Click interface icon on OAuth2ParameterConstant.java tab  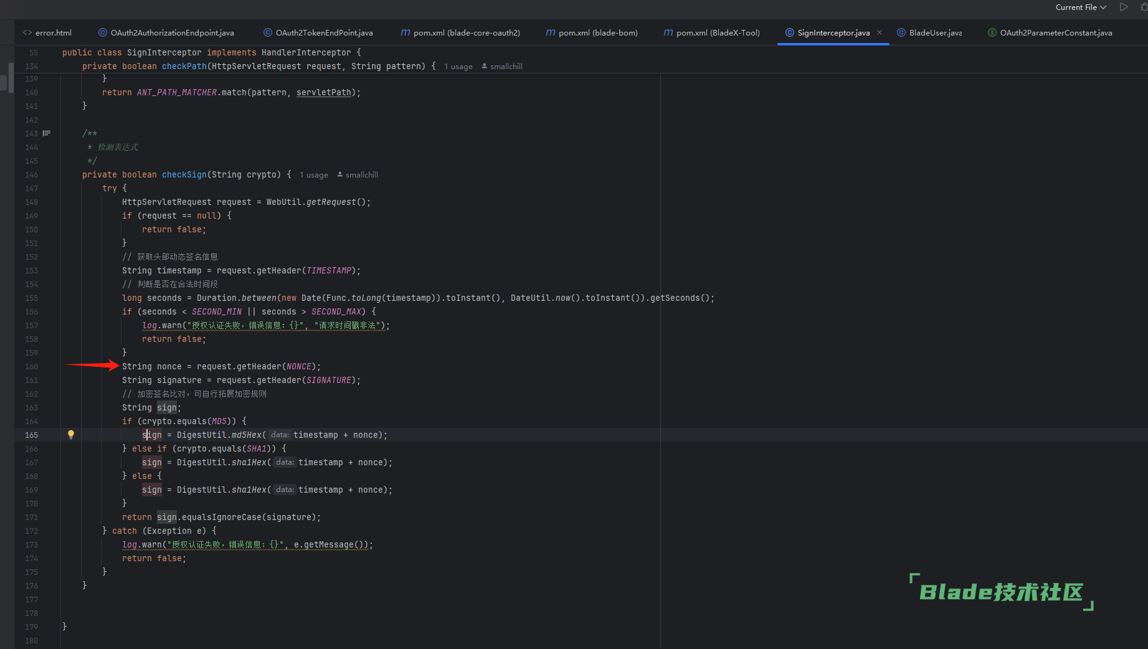pos(992,33)
